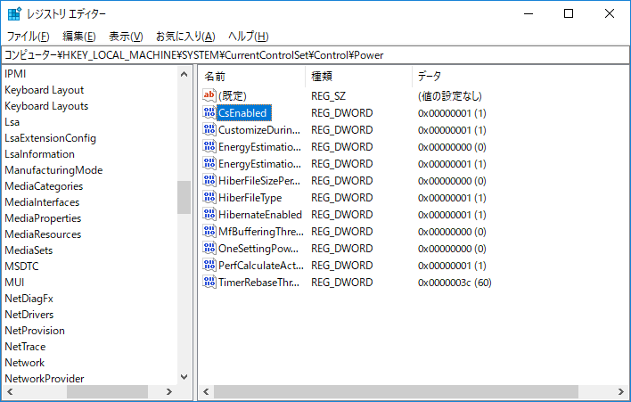Click the DWORD icon beside TimerRebaseThr...
Screen dimensions: 631x402
209,282
